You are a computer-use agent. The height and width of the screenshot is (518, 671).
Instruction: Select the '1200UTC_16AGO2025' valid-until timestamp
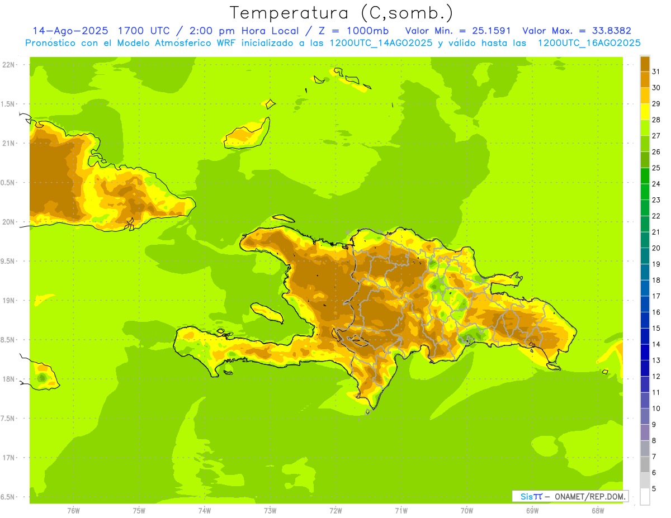pyautogui.click(x=589, y=43)
